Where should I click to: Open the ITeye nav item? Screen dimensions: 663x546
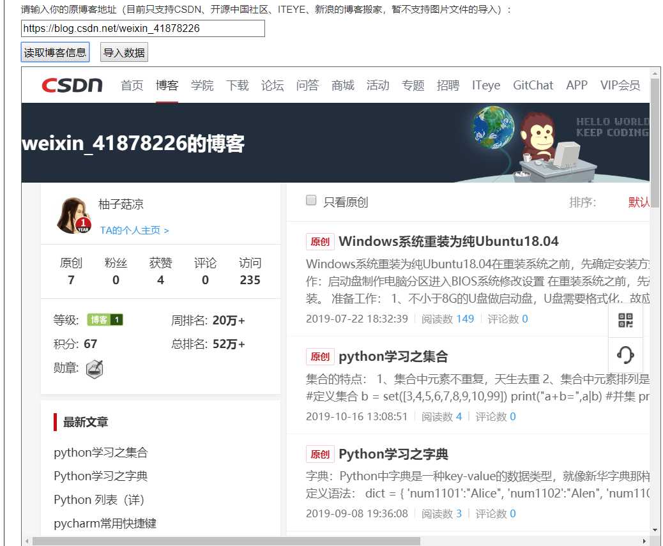pos(486,86)
